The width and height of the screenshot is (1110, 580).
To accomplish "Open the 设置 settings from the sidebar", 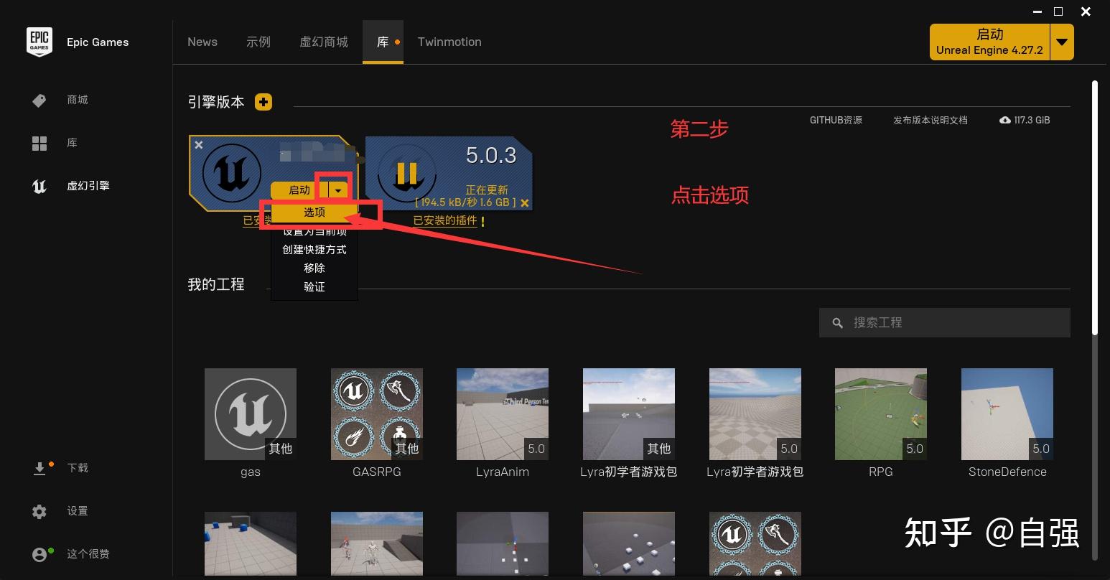I will point(77,511).
